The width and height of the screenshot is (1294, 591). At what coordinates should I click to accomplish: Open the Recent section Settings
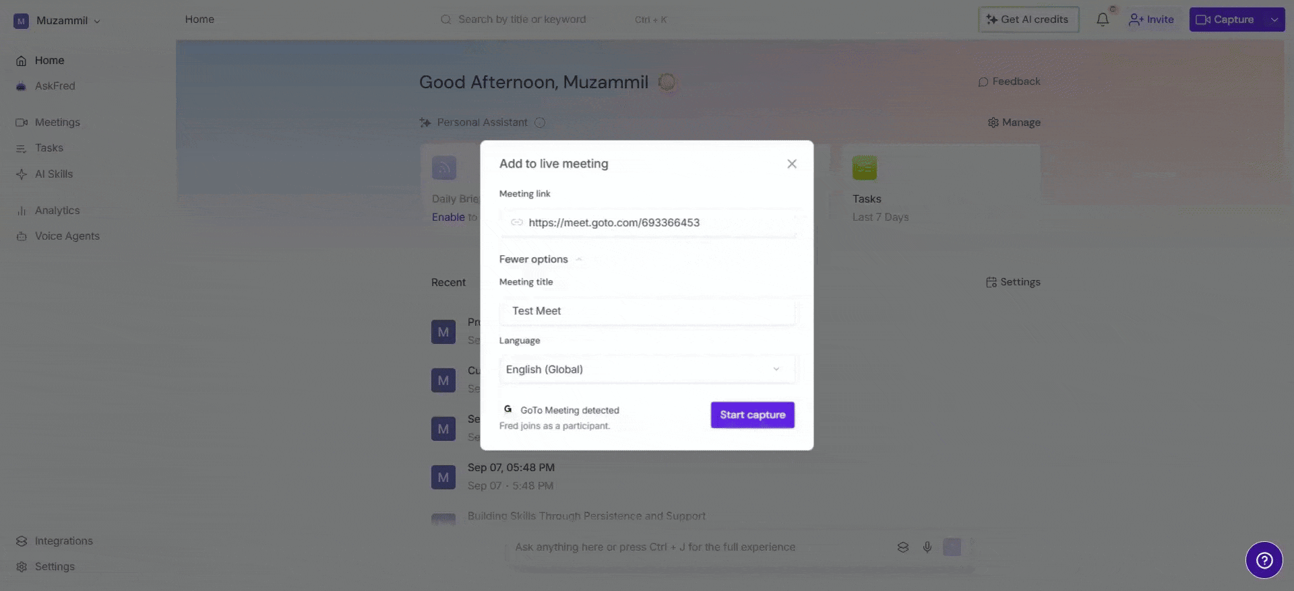(1013, 282)
